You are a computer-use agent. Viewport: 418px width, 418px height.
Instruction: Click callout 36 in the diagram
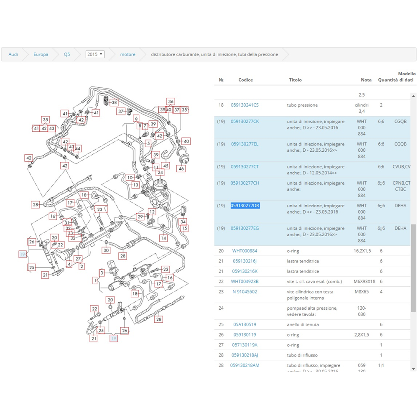coord(171,101)
